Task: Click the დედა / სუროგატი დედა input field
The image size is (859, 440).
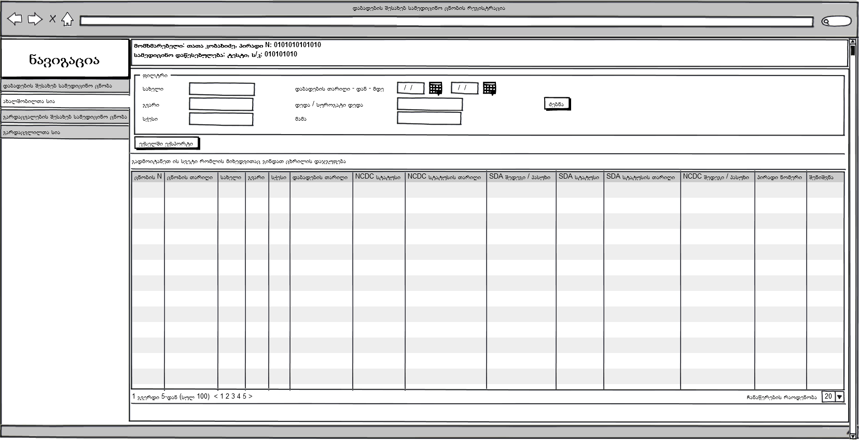Action: (x=429, y=104)
